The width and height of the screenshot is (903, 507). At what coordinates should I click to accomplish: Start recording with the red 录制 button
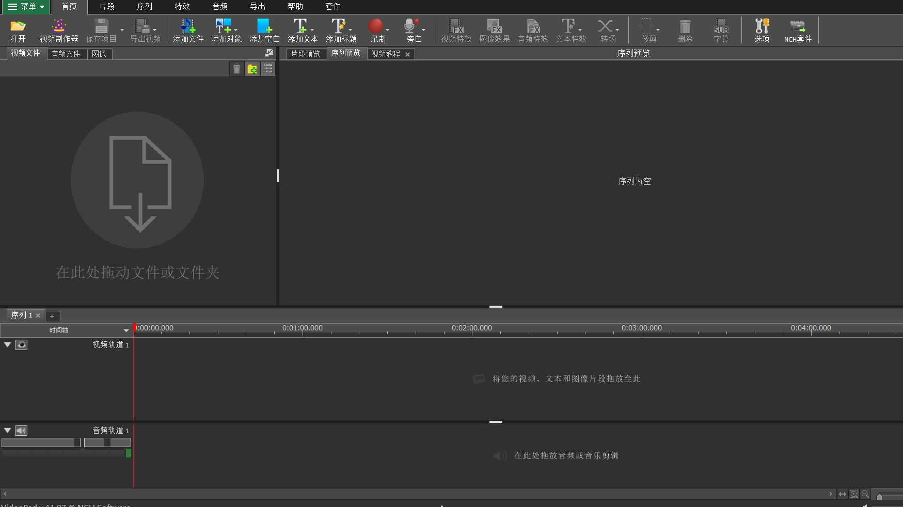coord(376,30)
